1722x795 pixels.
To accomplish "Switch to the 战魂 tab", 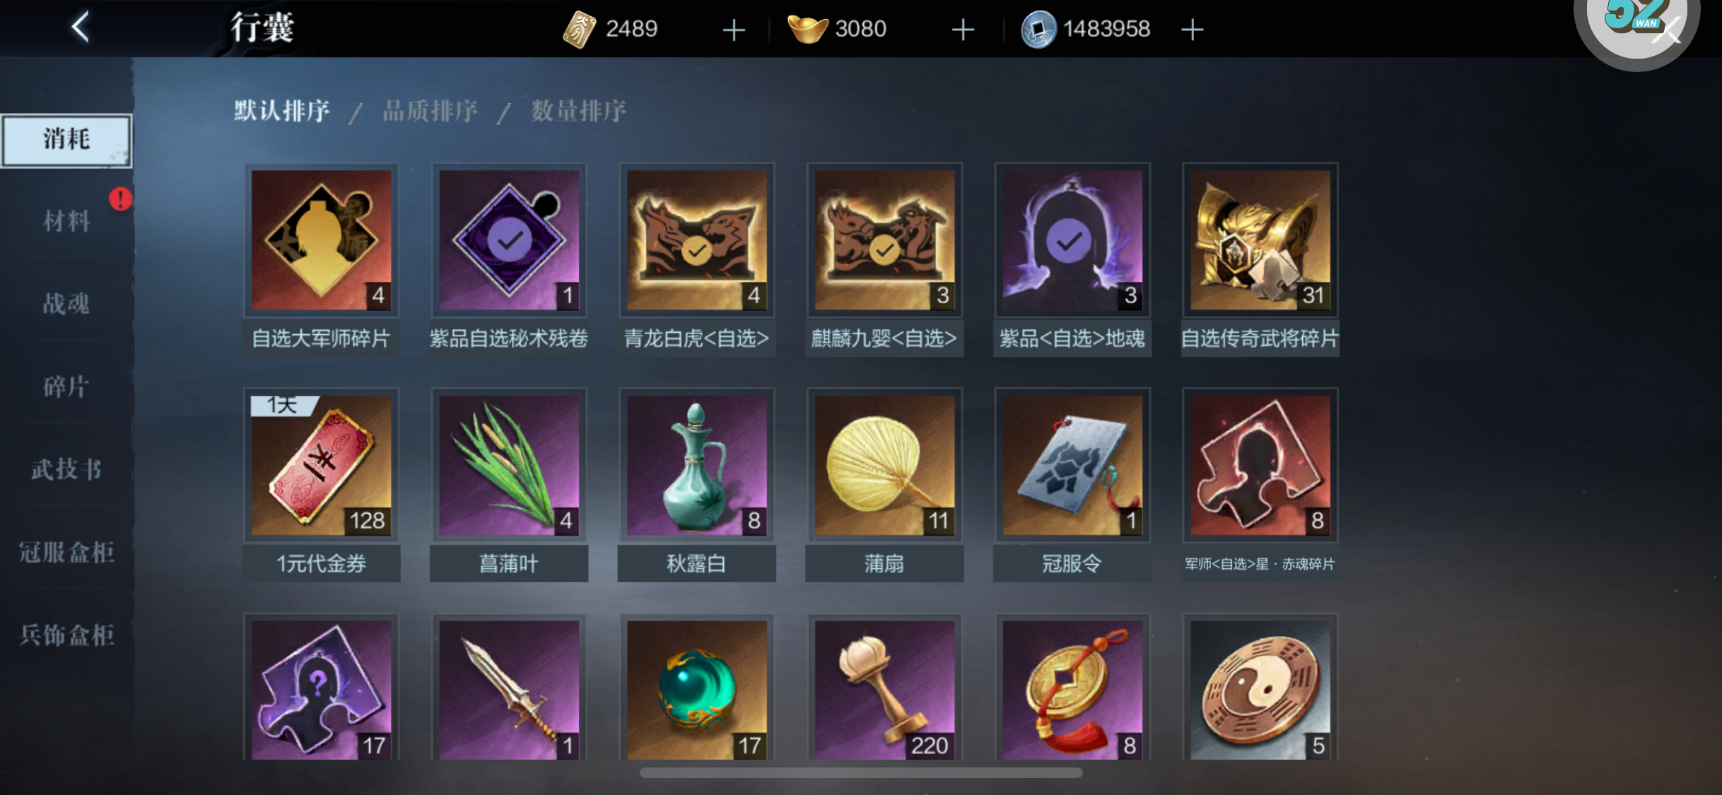I will tap(66, 304).
